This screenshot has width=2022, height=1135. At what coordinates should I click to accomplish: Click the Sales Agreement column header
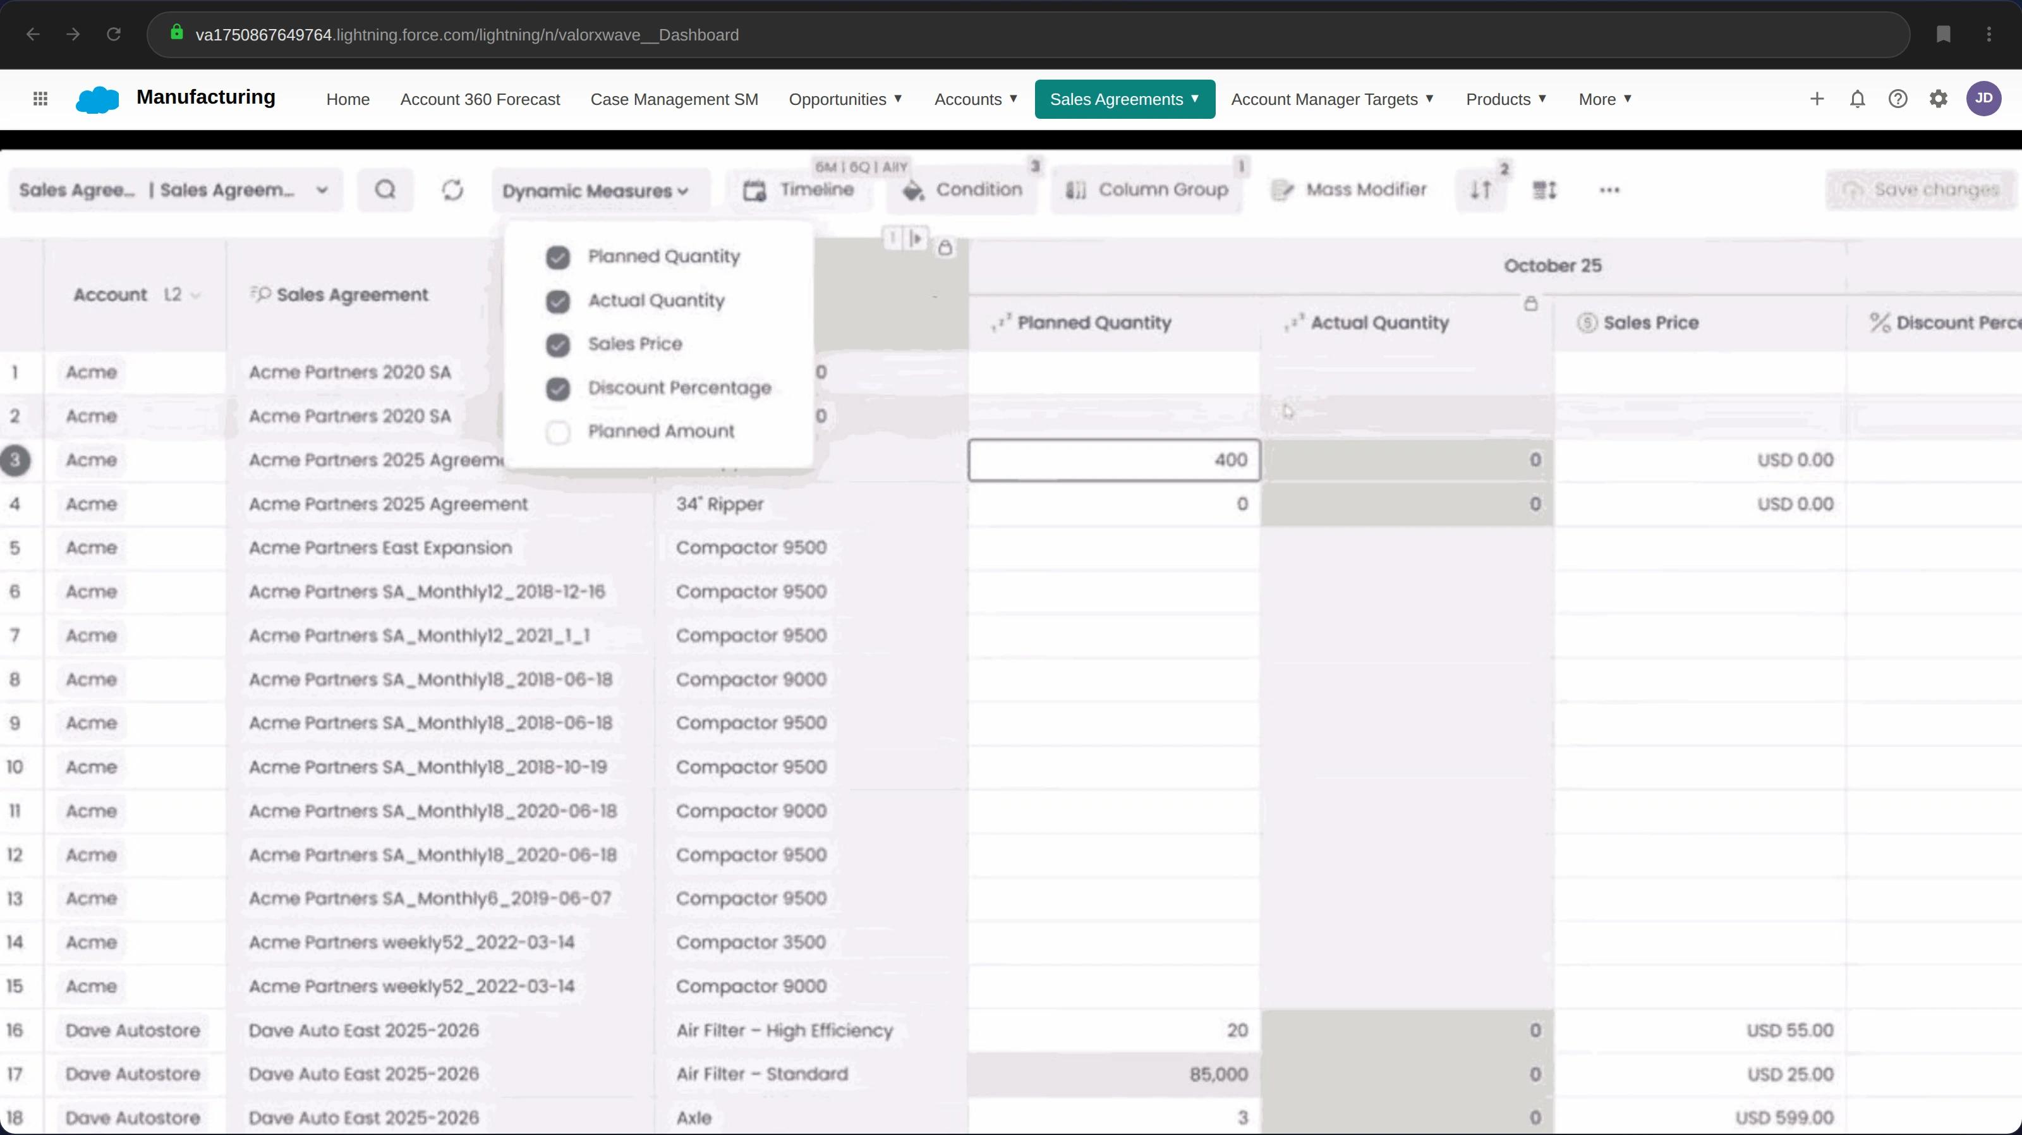[353, 295]
